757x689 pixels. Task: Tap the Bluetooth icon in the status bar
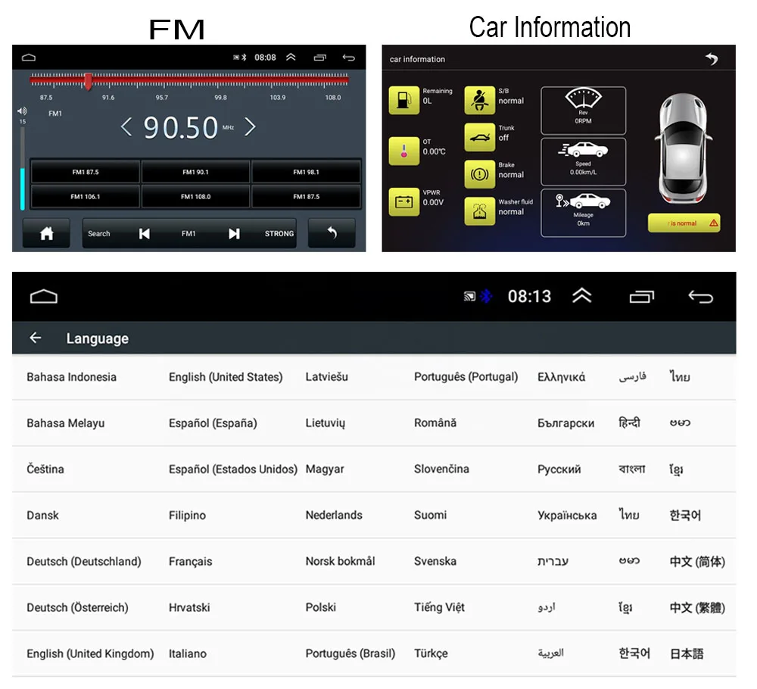pos(486,297)
